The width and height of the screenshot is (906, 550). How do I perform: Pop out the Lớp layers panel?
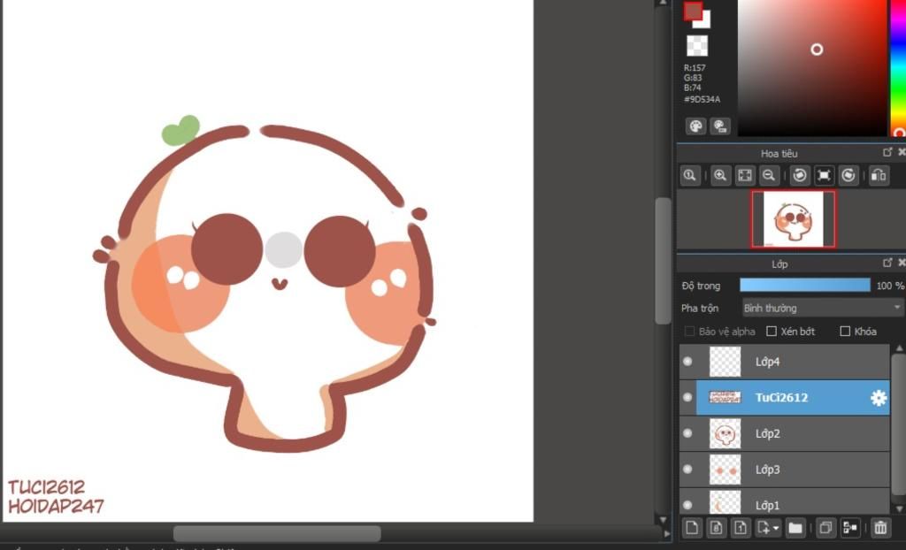(x=887, y=263)
